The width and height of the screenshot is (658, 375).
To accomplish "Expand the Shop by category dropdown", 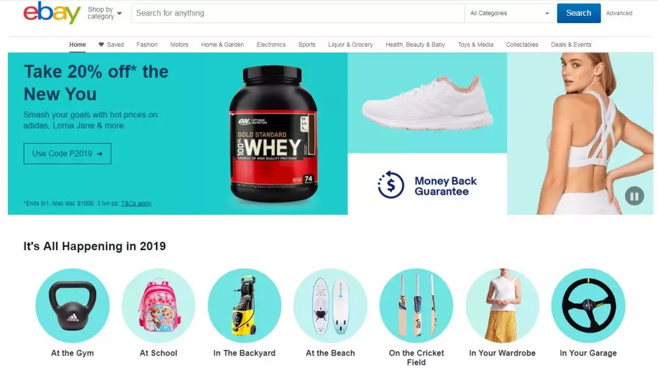I will click(x=105, y=13).
